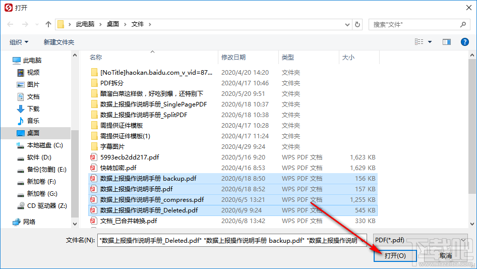Click the PDF icon of 快转加密.pdf
Image resolution: width=477 pixels, height=269 pixels.
[x=93, y=168]
